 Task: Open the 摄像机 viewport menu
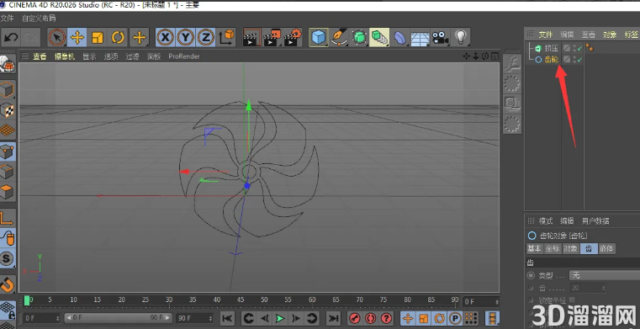pos(65,56)
